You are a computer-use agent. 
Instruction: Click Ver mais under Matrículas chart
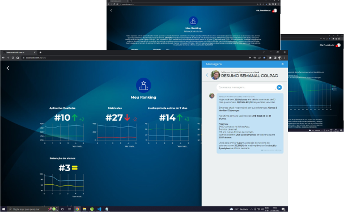click(130, 146)
